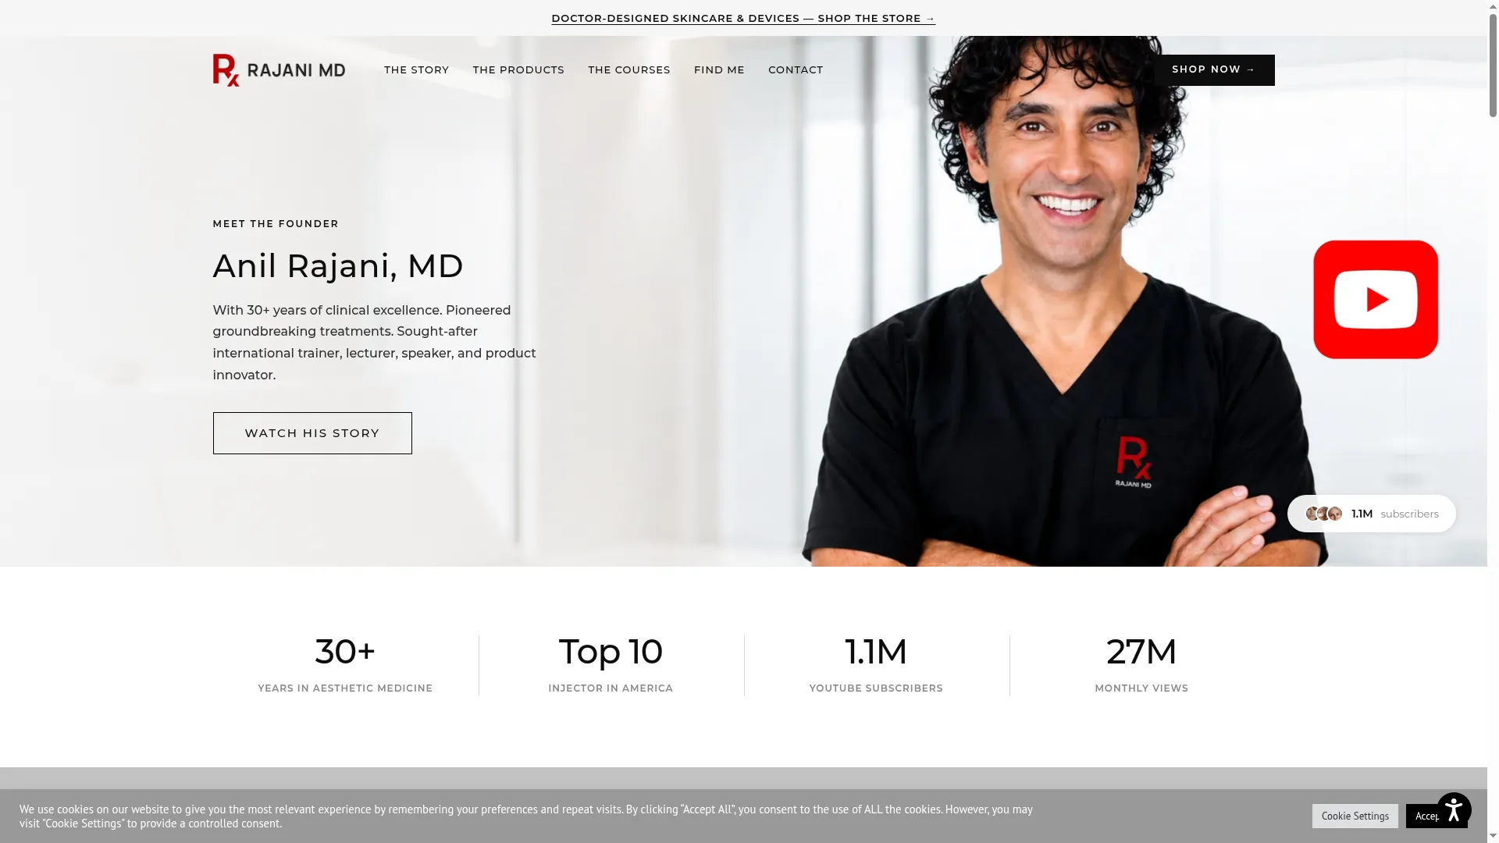Open The Story menu item
This screenshot has height=843, width=1499.
pos(416,70)
